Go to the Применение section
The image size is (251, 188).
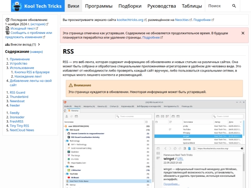[20, 59]
